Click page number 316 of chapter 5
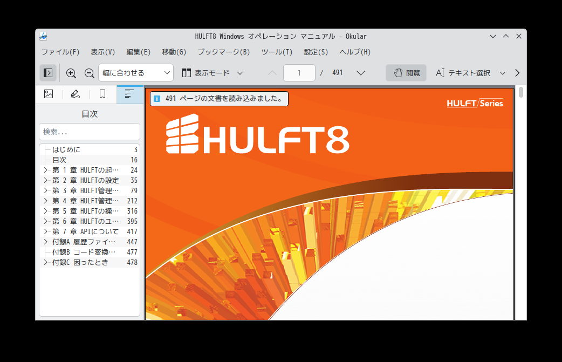Image resolution: width=562 pixels, height=362 pixels. (132, 211)
